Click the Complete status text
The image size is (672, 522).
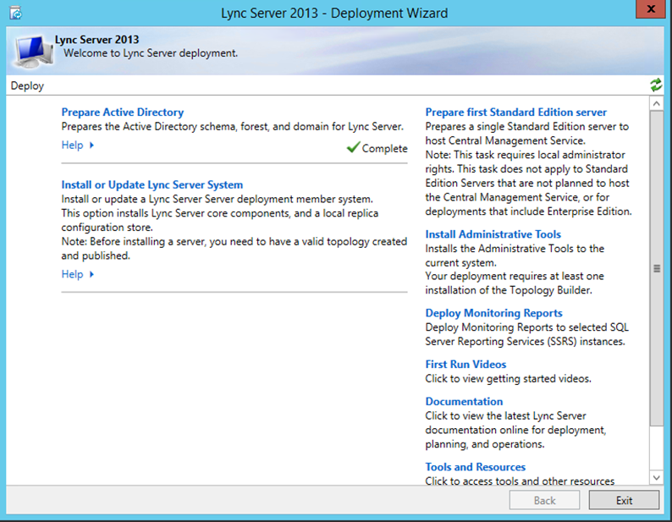pos(384,148)
